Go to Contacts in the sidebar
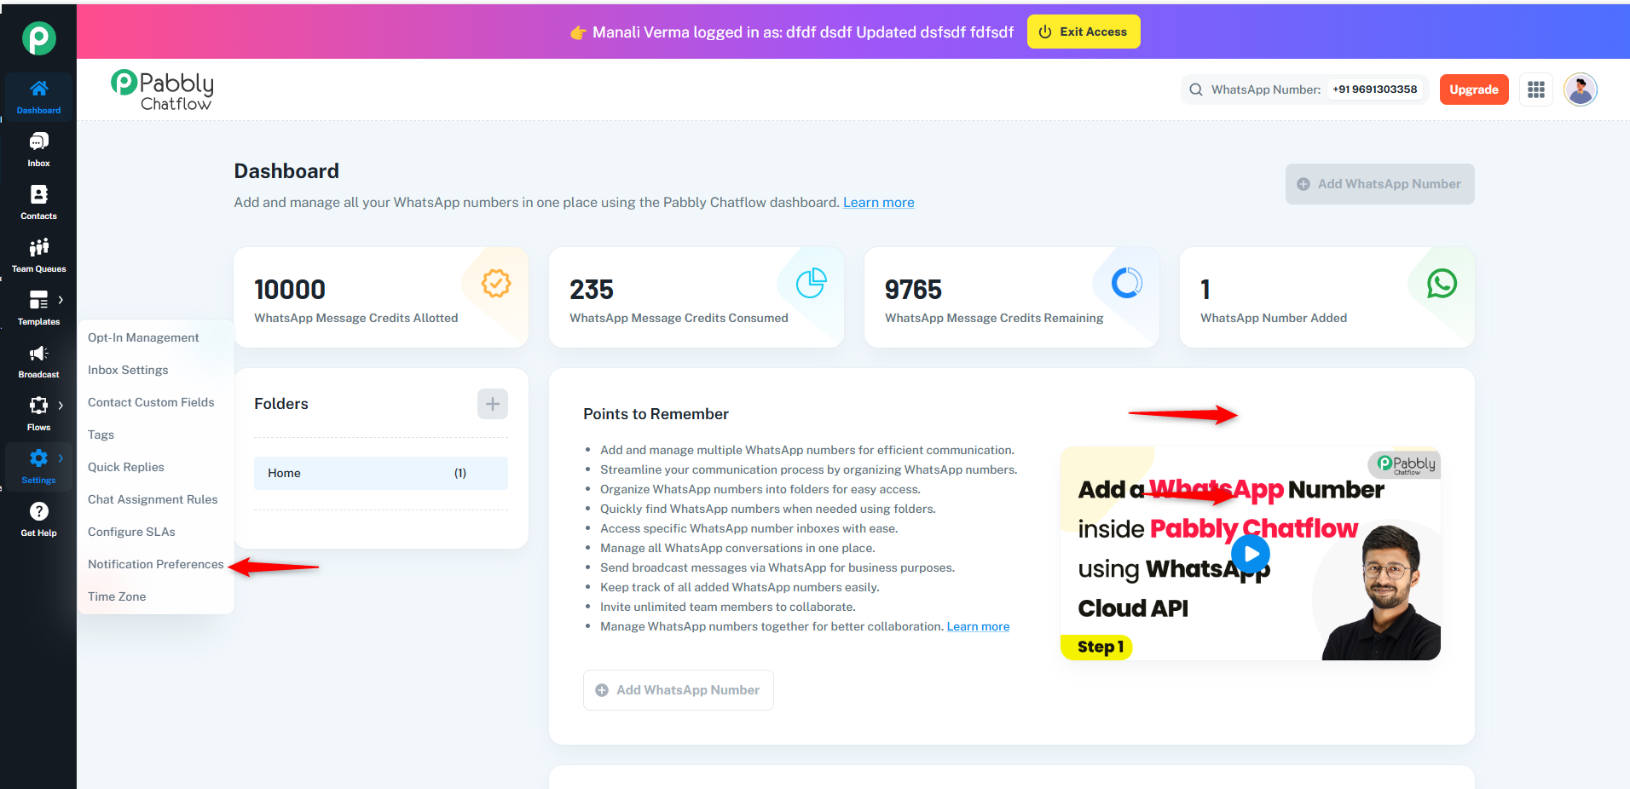 pos(38,203)
